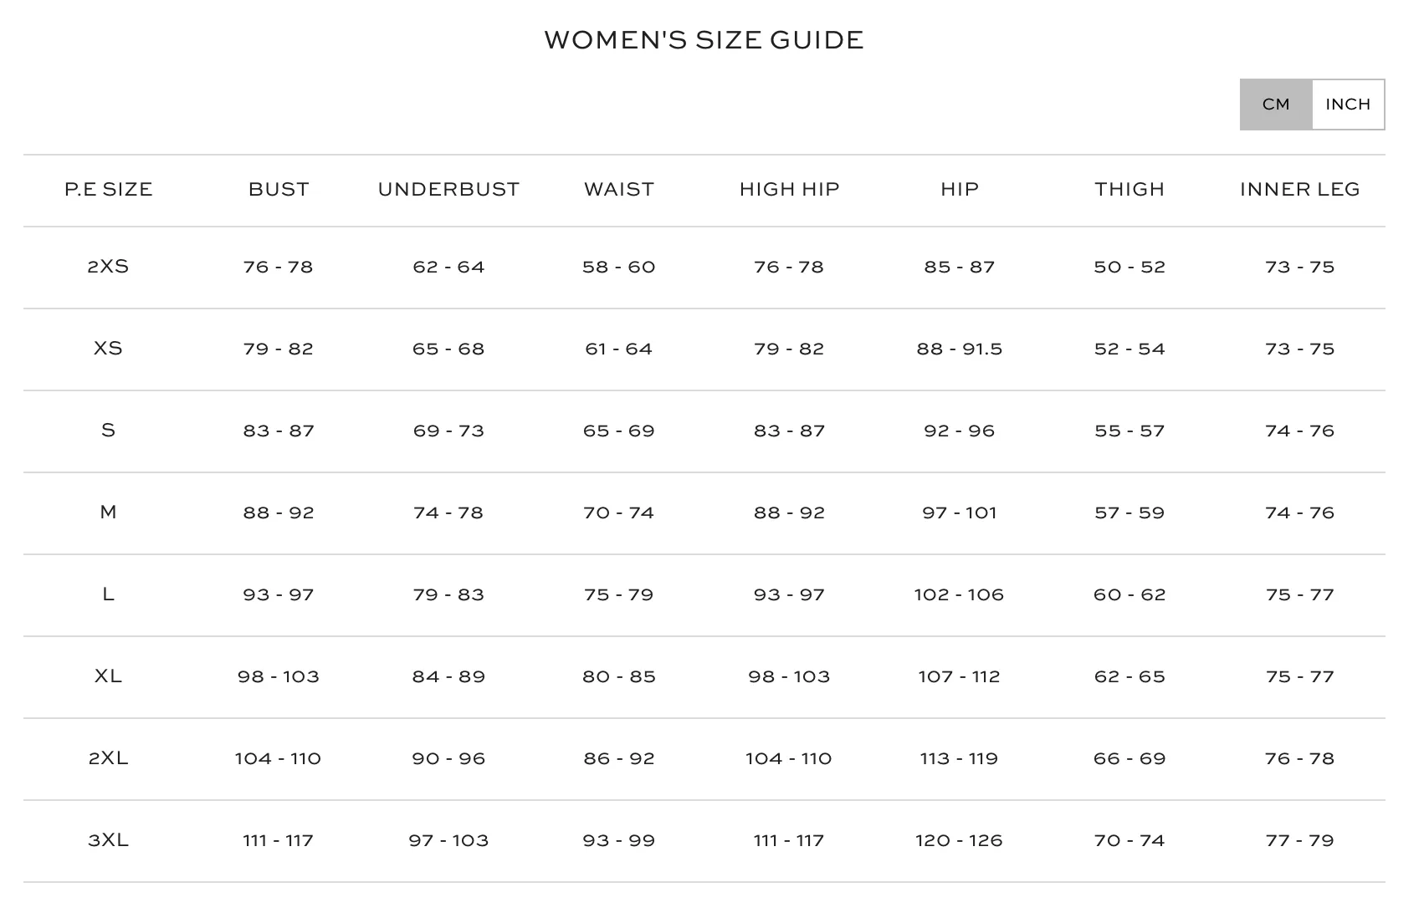The height and width of the screenshot is (918, 1424).
Task: Switch units to INCH
Action: (x=1348, y=105)
